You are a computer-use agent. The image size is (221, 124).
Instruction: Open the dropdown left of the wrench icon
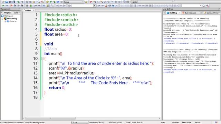click(x=201, y=6)
